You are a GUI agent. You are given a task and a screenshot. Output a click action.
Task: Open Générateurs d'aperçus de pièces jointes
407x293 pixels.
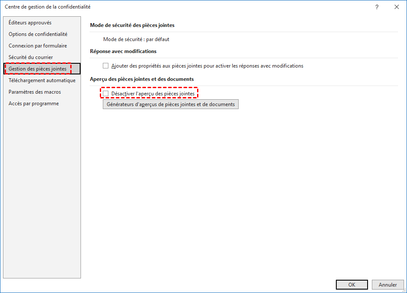171,104
